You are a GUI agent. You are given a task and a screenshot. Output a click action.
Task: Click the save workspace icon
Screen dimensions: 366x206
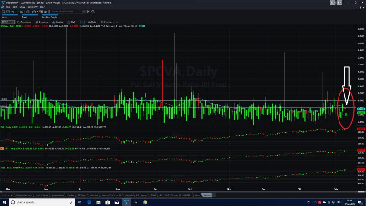click(x=17, y=12)
